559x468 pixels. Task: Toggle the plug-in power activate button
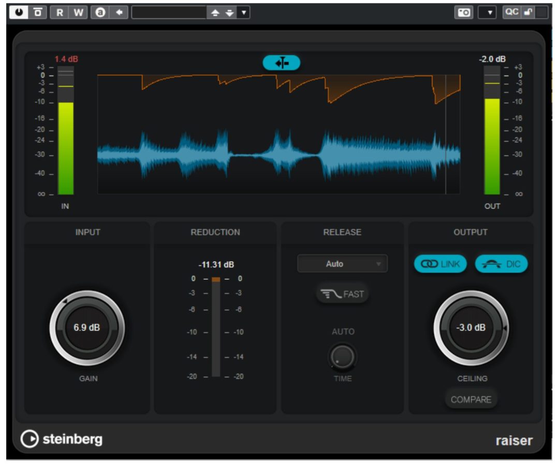[19, 12]
